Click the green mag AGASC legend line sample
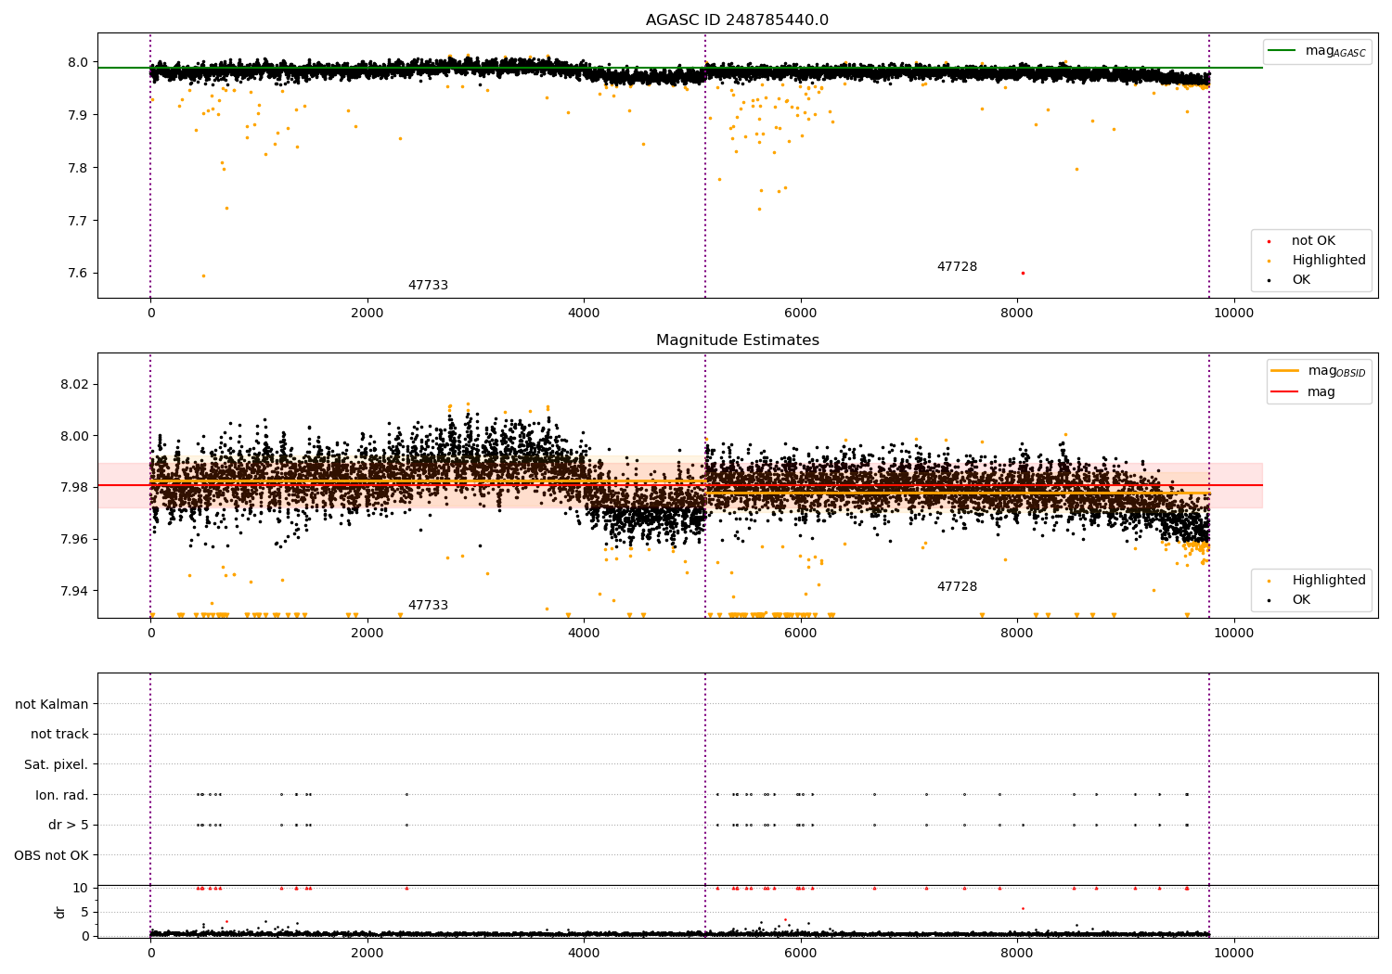The width and height of the screenshot is (1392, 974). click(x=1282, y=51)
